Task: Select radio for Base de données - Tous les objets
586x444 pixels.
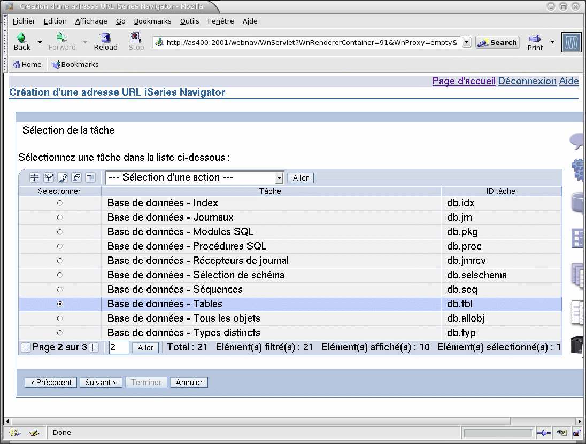Action: 60,318
